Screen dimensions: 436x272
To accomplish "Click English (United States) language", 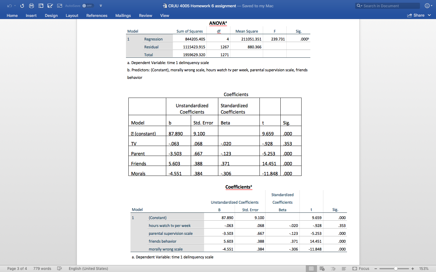I will click(x=88, y=268).
